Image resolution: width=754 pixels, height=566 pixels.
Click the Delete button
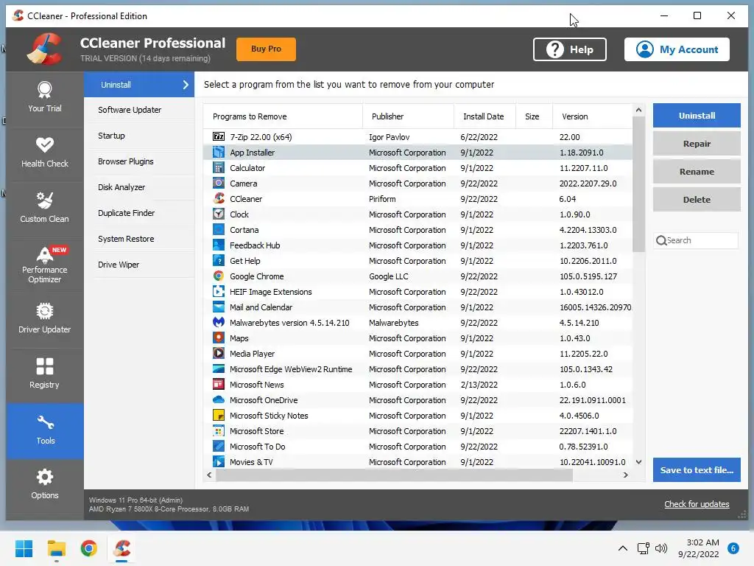pos(697,199)
